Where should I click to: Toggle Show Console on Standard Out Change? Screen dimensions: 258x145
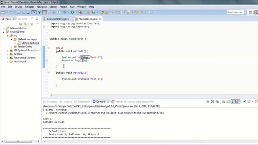(x=233, y=101)
